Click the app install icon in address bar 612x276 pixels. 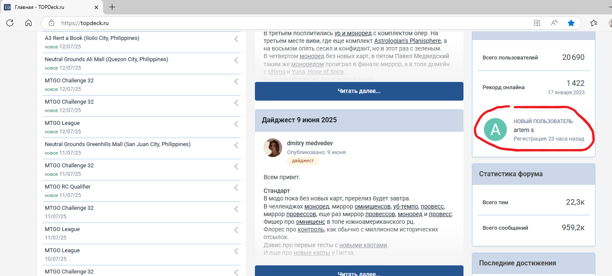pos(537,23)
